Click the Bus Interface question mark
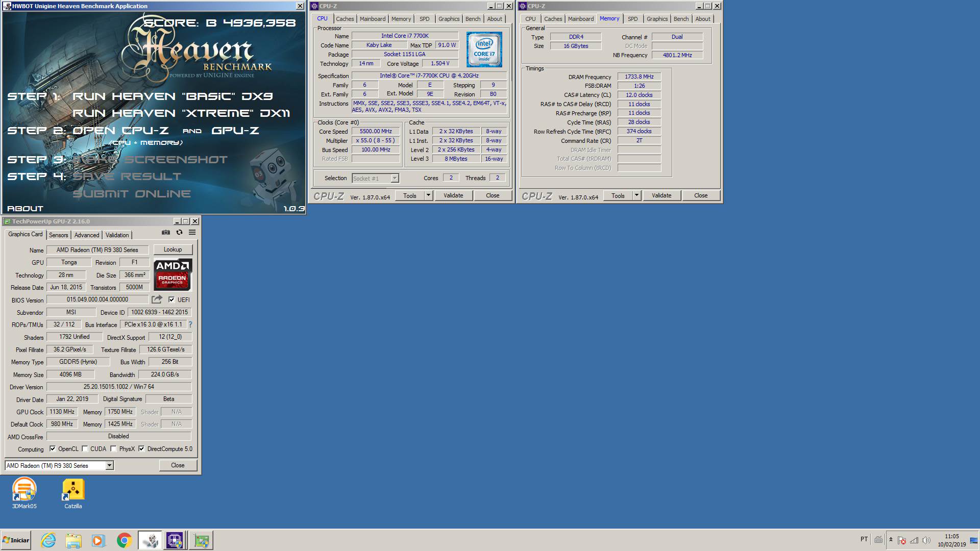Image resolution: width=980 pixels, height=551 pixels. tap(190, 324)
